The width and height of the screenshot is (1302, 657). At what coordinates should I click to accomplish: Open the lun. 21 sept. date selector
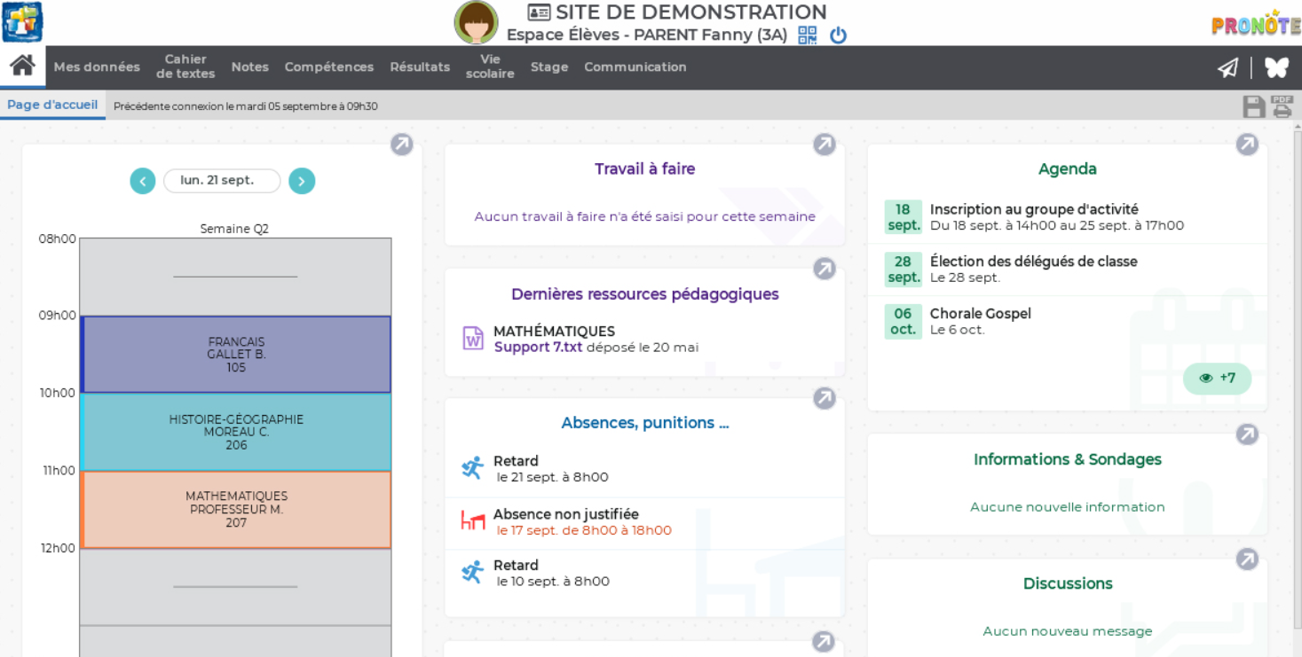tap(222, 181)
